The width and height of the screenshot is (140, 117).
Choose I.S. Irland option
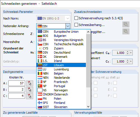[61, 61]
